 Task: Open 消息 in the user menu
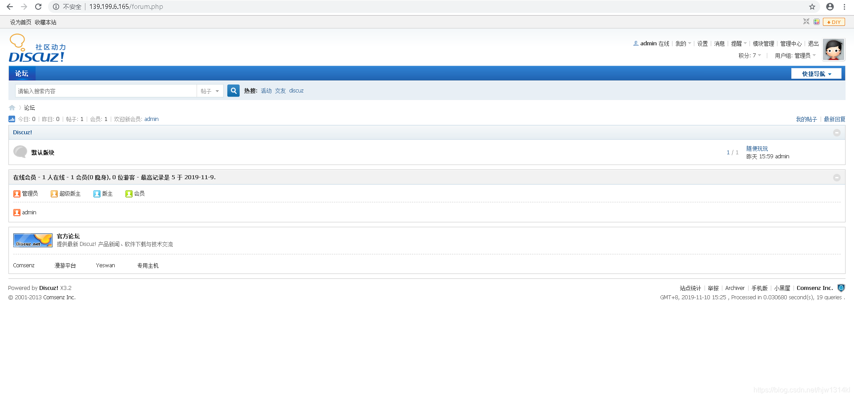pos(719,44)
